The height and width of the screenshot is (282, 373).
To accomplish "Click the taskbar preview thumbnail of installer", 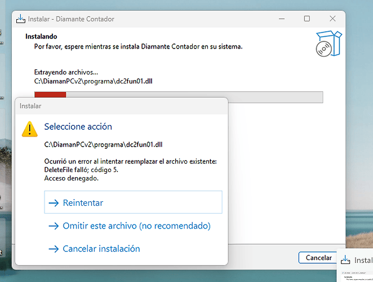I will [357, 276].
